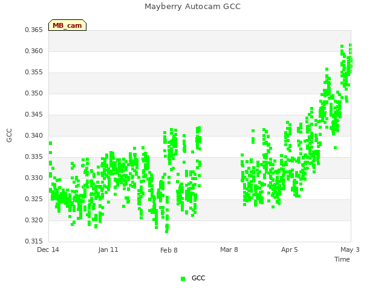Click the 0.365 y-axis label
This screenshot has height=290, width=387.
click(34, 30)
